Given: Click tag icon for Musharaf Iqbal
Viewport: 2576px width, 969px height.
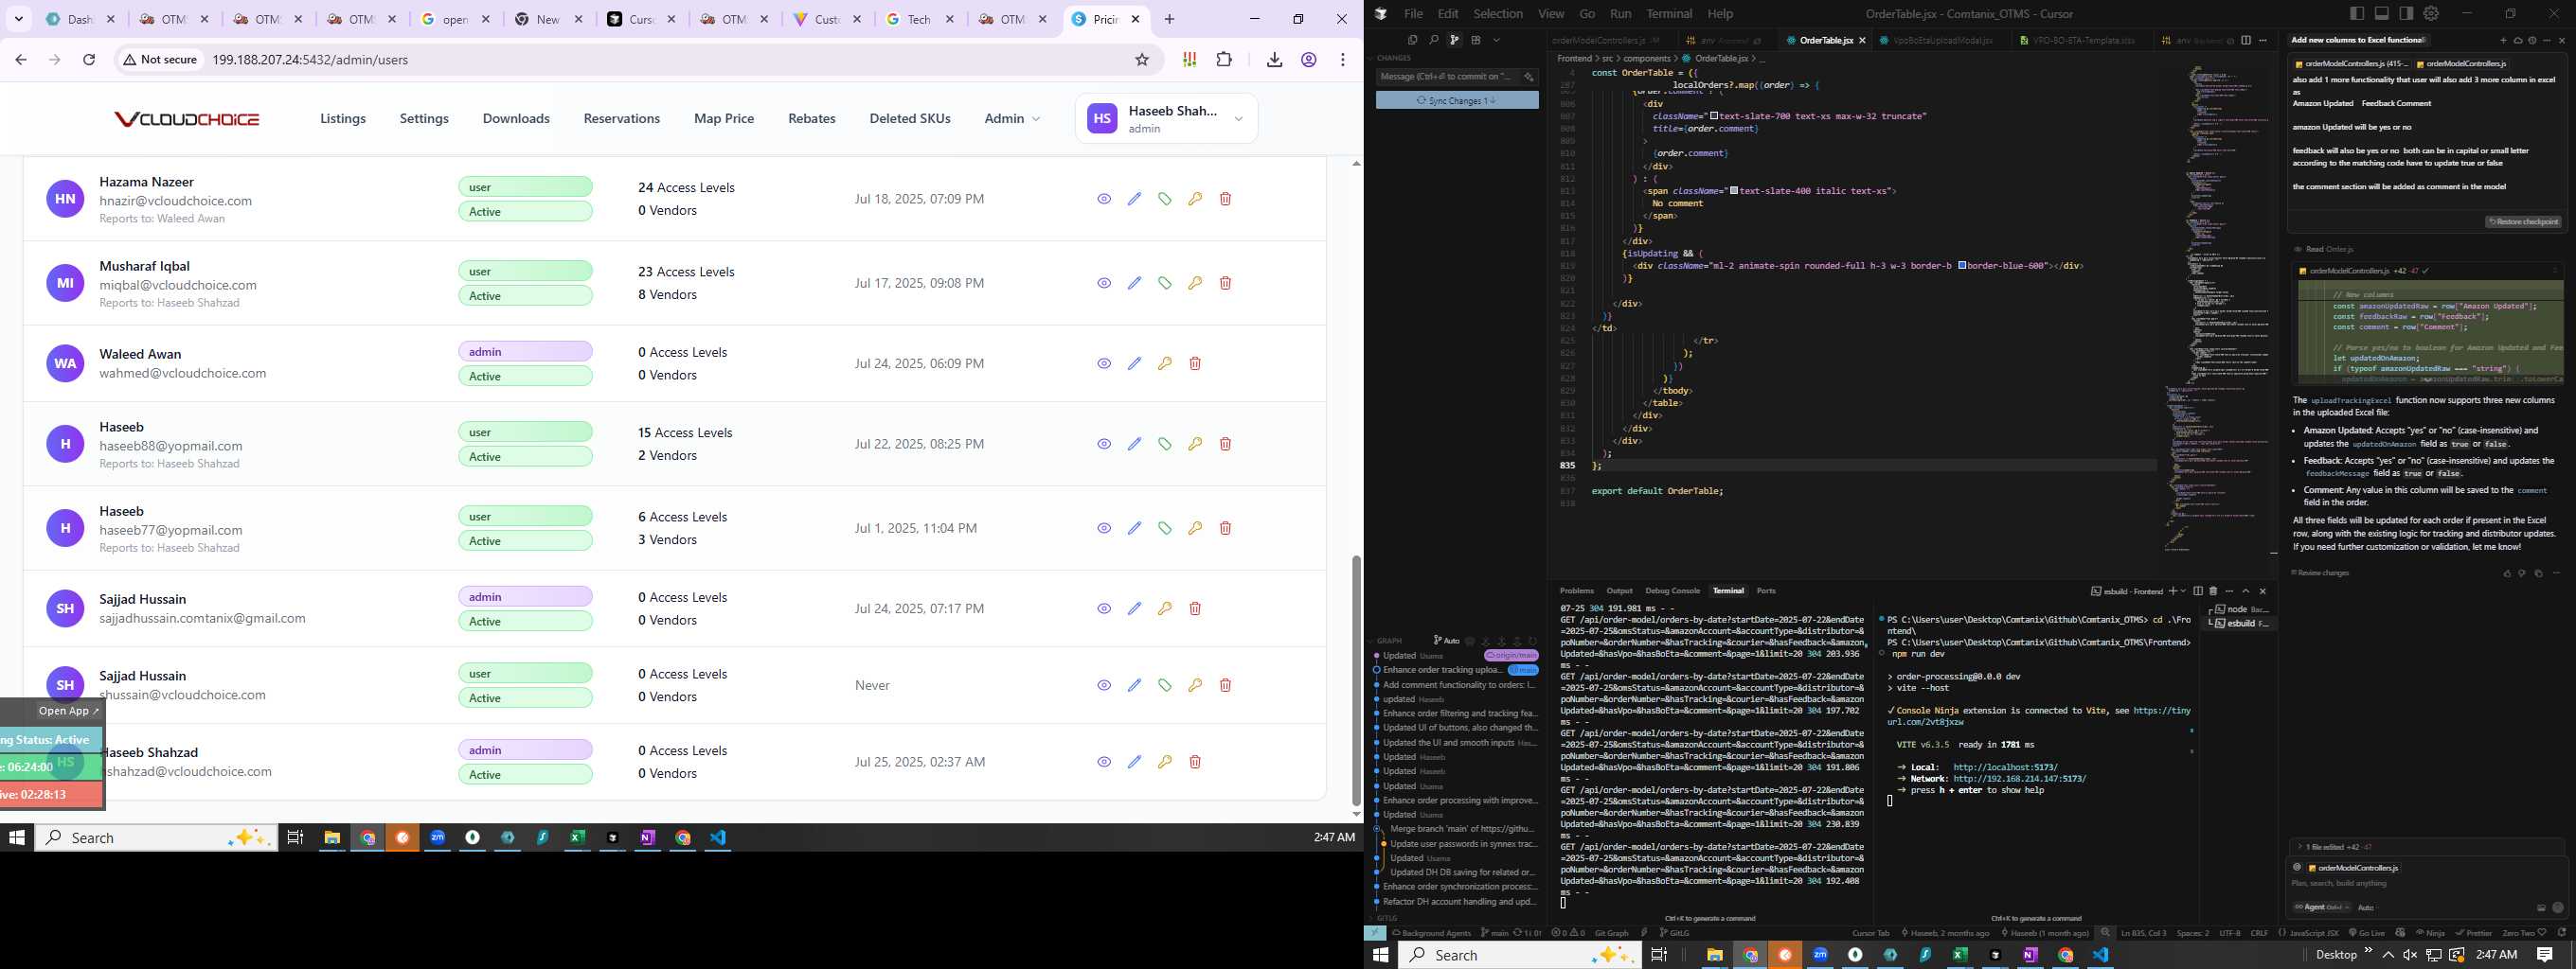Looking at the screenshot, I should [1165, 283].
